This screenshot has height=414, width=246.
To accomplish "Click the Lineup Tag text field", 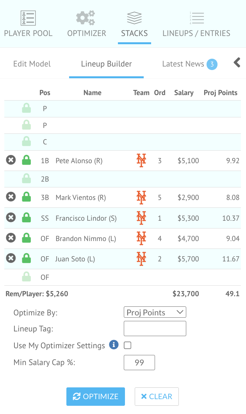I will [x=155, y=329].
